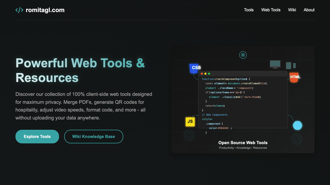Click the green traffic light dot

point(209,73)
